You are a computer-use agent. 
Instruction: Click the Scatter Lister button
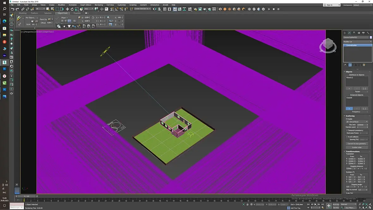tap(357, 147)
